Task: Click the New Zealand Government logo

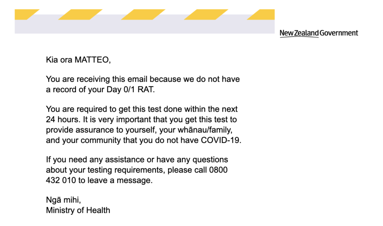Action: tap(319, 33)
